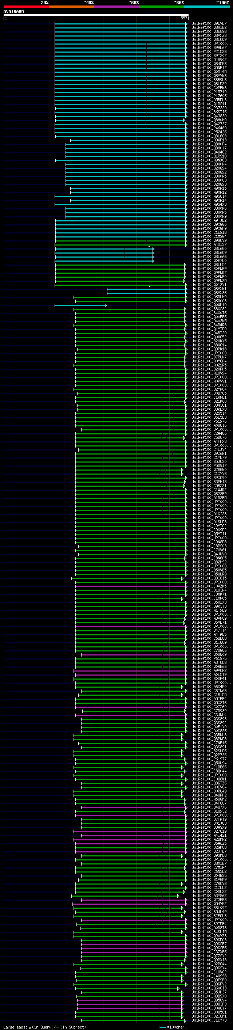Viewport: 233px width, 1030px height.
Task: Select the UniRef100_Q82HS2 hit label
Action: point(209,562)
